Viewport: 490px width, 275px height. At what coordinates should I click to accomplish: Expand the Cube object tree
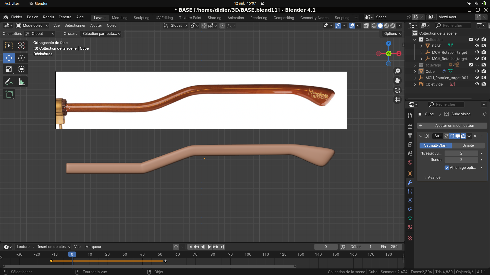[x=415, y=72]
